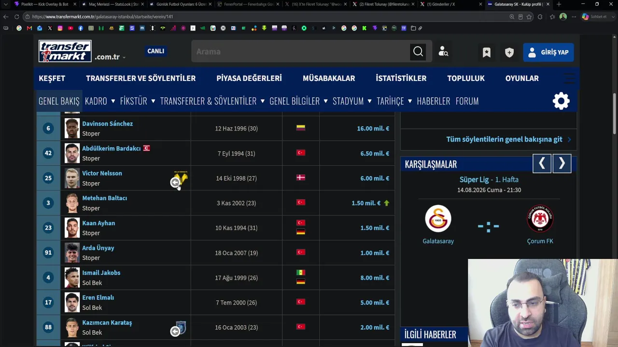Select the GENEL BAKIŞ tab
Screen dimensions: 618x347
coord(59,101)
